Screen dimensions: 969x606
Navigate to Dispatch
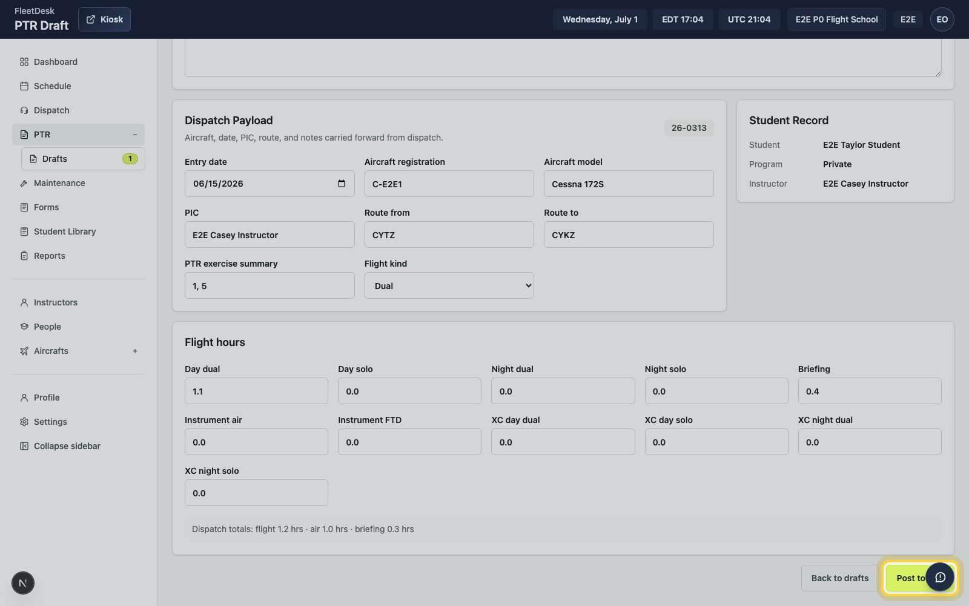click(x=79, y=110)
